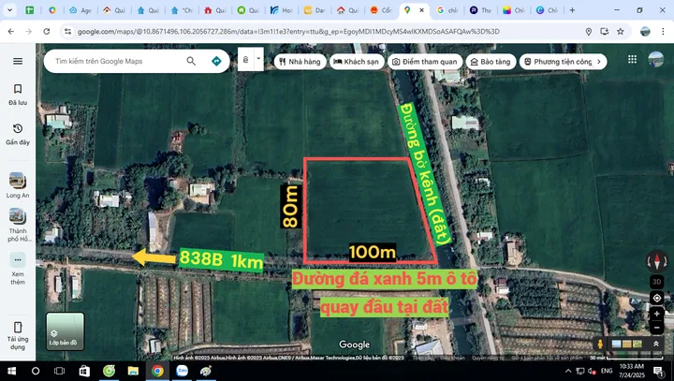Click the green imagery thumbnail beside the chevron

(x=637, y=344)
